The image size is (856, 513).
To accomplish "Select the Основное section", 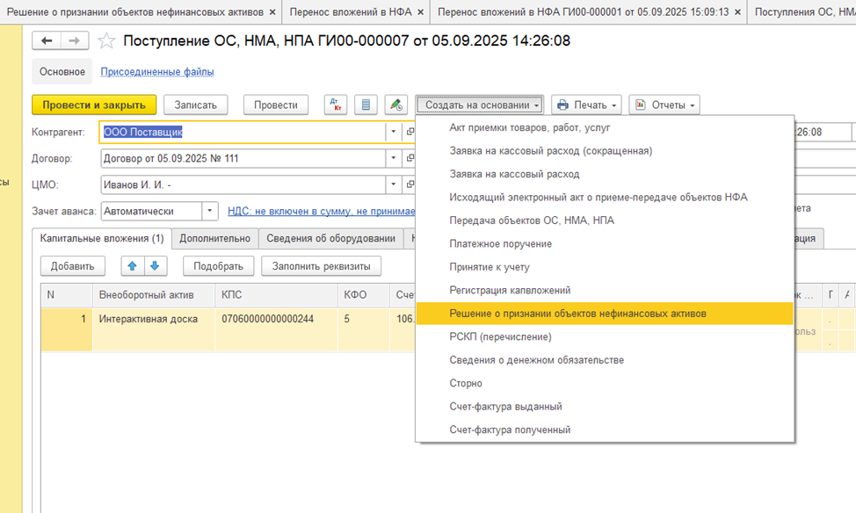I will coord(62,71).
